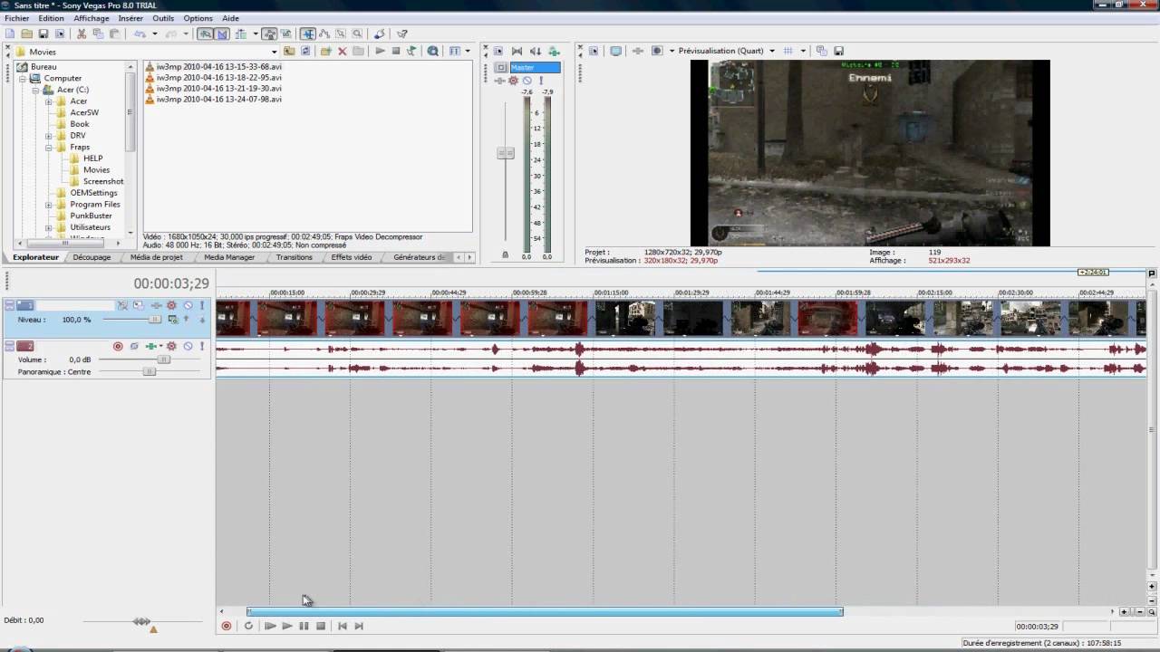Screen dimensions: 1160x652
Task: Click the Master fader handle
Action: coord(506,153)
